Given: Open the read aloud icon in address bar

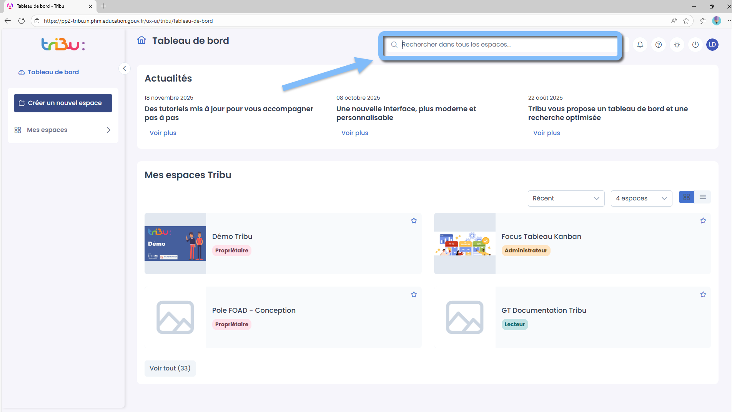Looking at the screenshot, I should [x=674, y=21].
